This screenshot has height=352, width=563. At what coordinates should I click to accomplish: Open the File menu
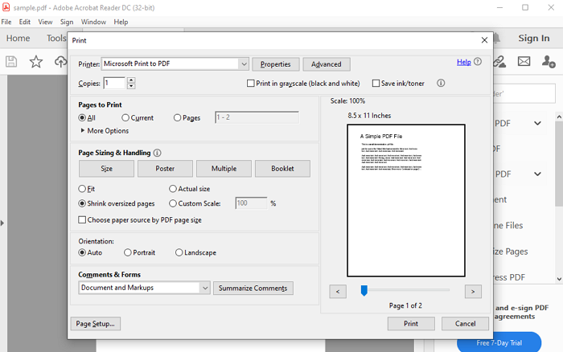pos(6,22)
